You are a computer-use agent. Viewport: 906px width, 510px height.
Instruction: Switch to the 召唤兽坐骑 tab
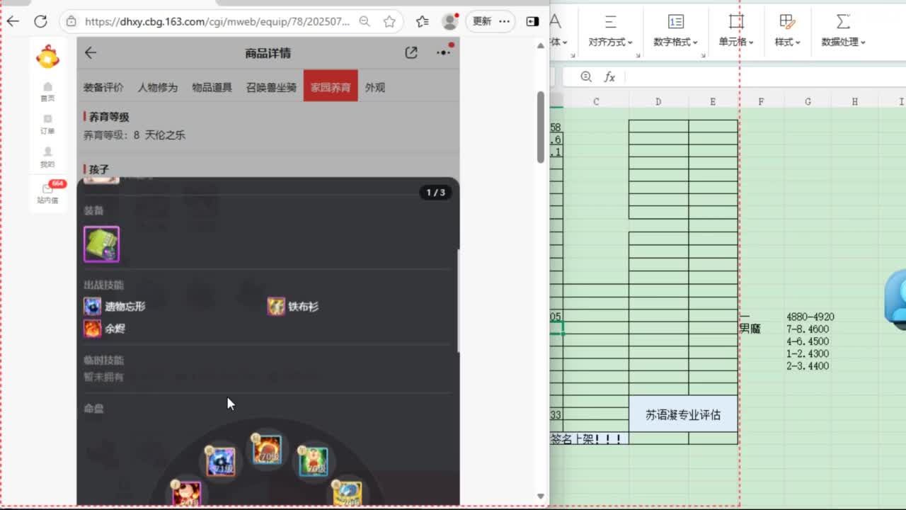click(x=271, y=88)
